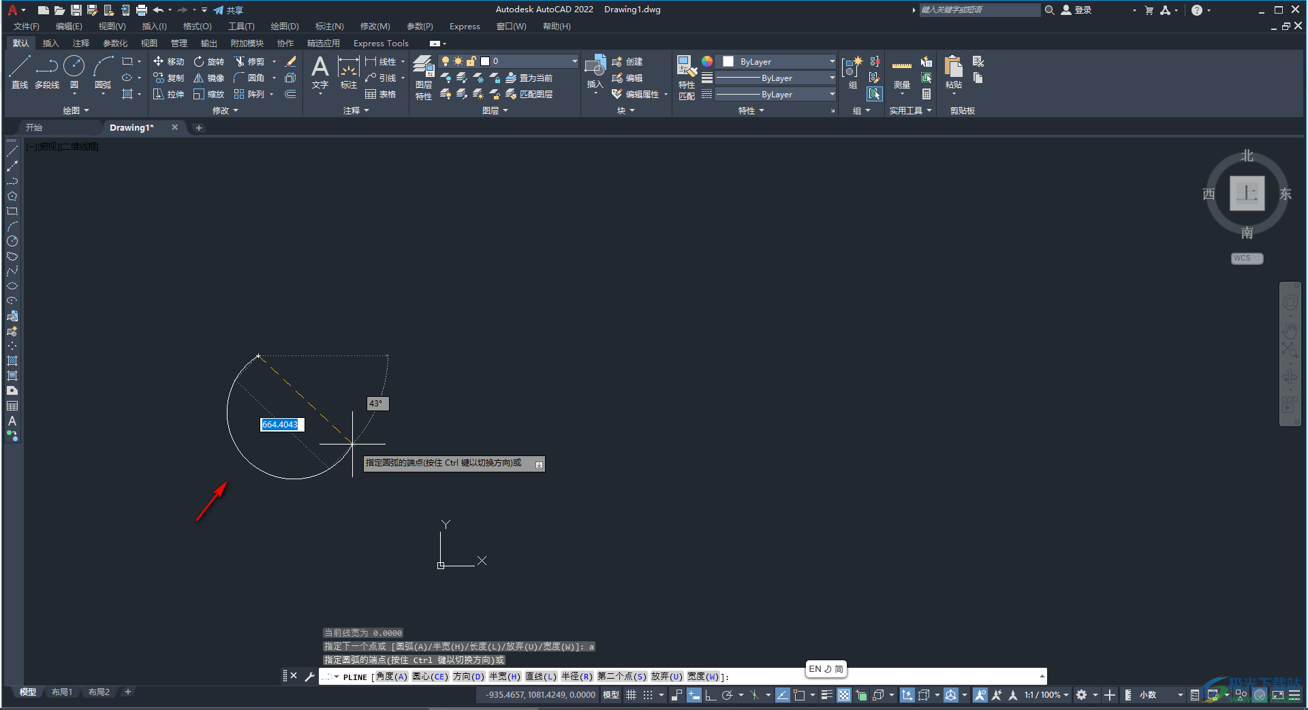Screen dimensions: 1308x710
Task: Click the search keyword input field
Action: [x=980, y=10]
